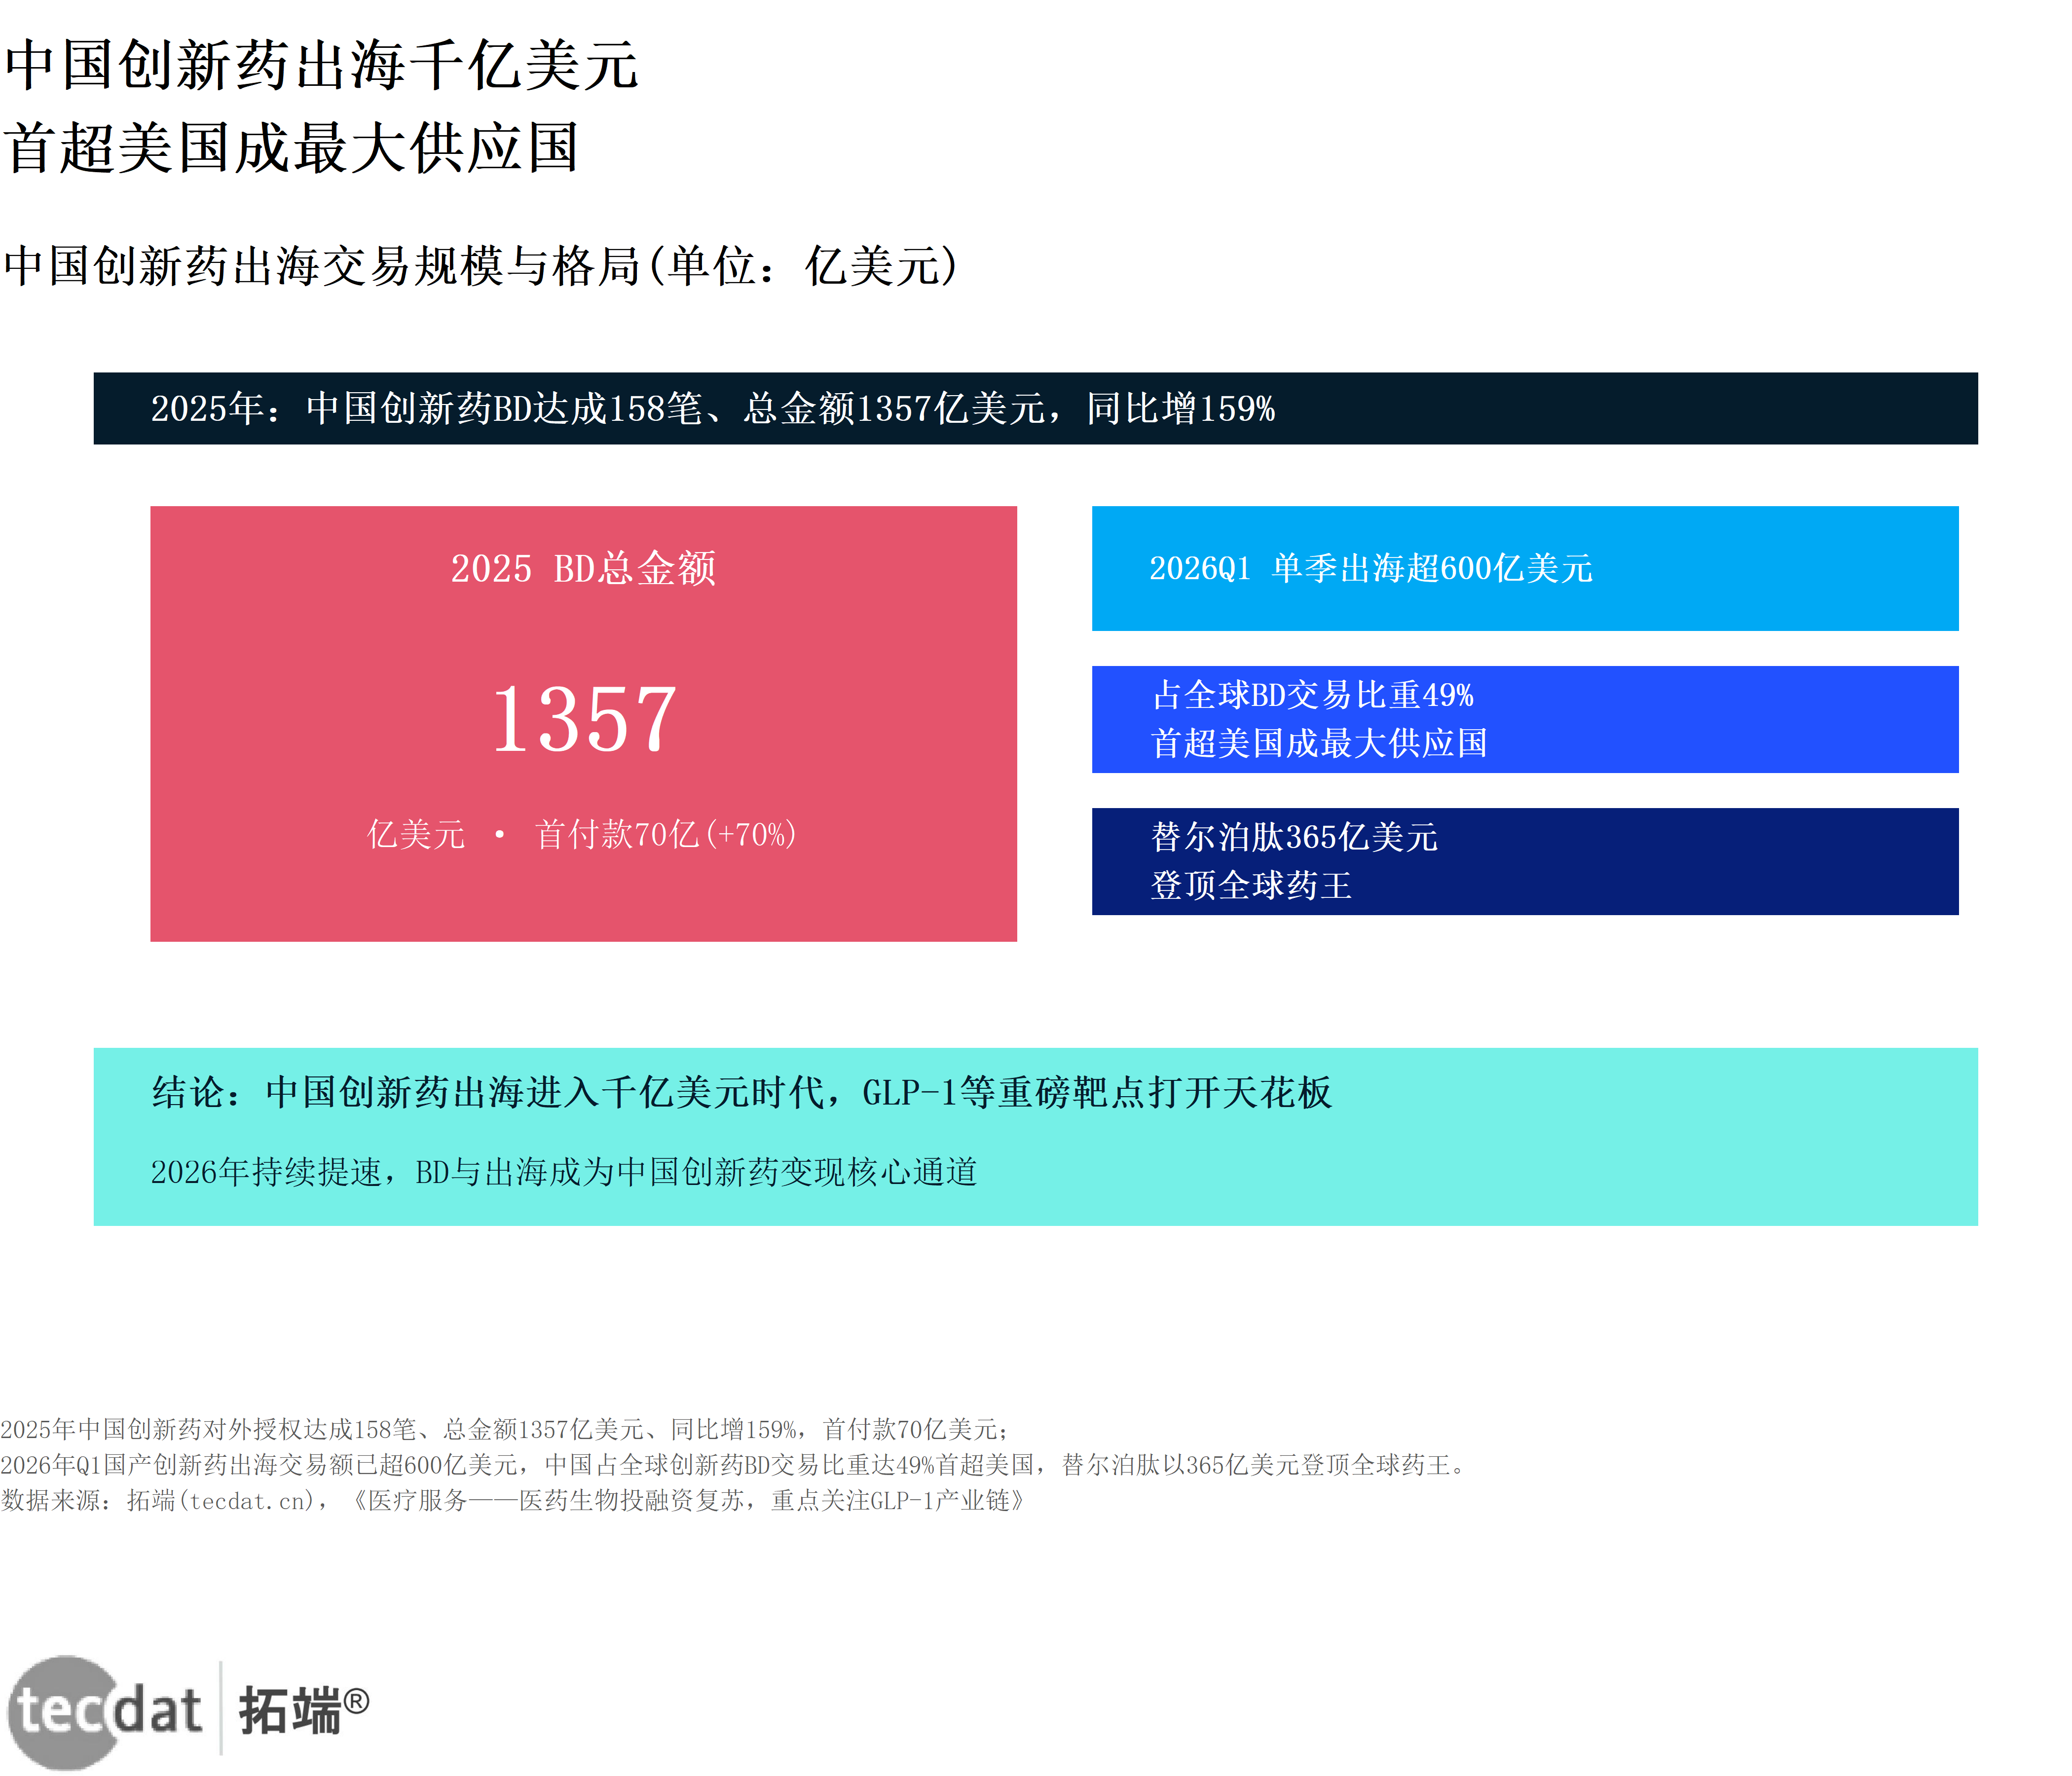Click the headline '中国创新药出海千亿美元'
The image size is (2072, 1776).
[321, 66]
